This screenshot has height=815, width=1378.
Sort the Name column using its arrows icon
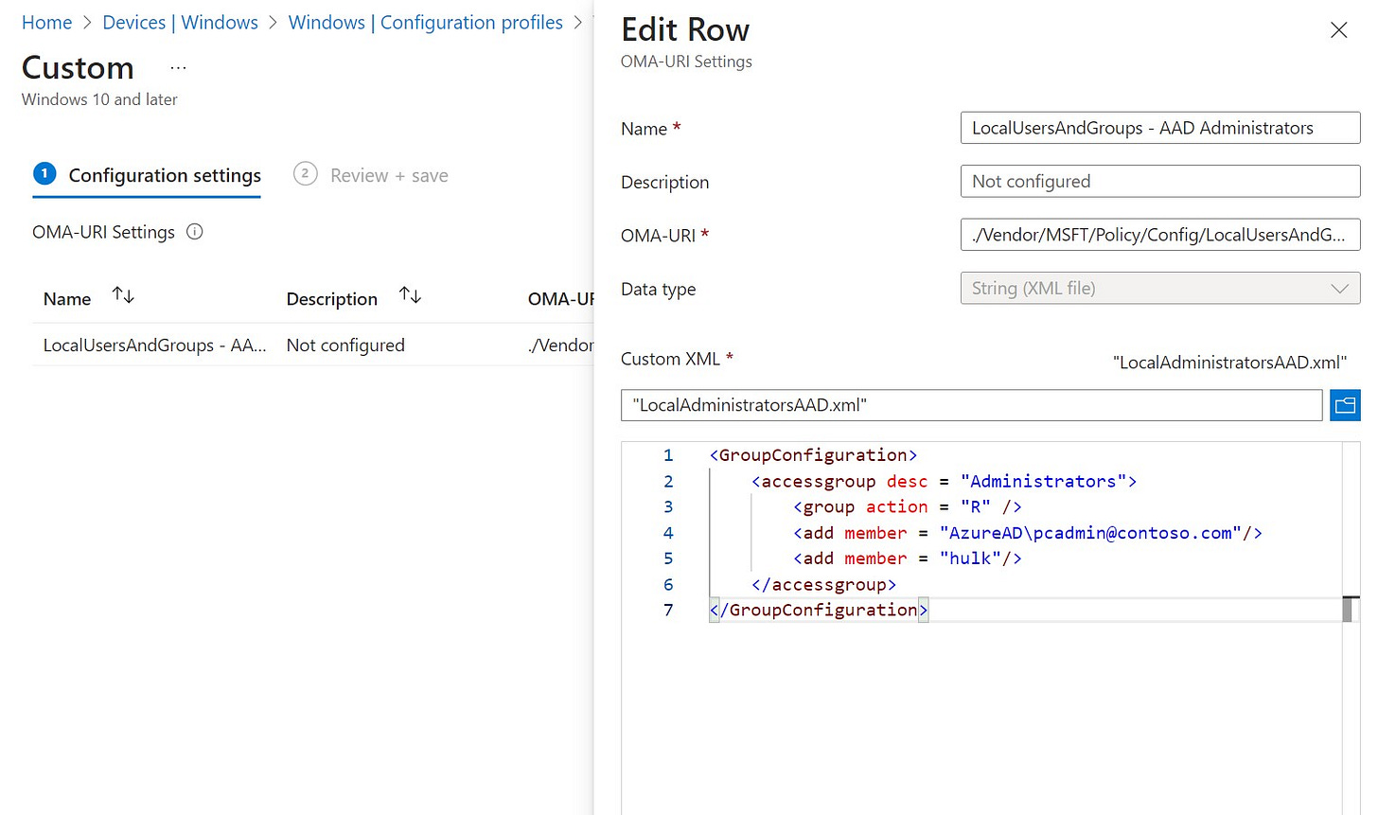point(122,294)
